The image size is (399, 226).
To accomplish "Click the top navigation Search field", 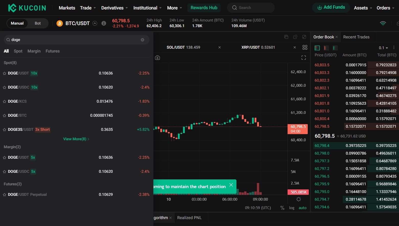I will [x=251, y=8].
